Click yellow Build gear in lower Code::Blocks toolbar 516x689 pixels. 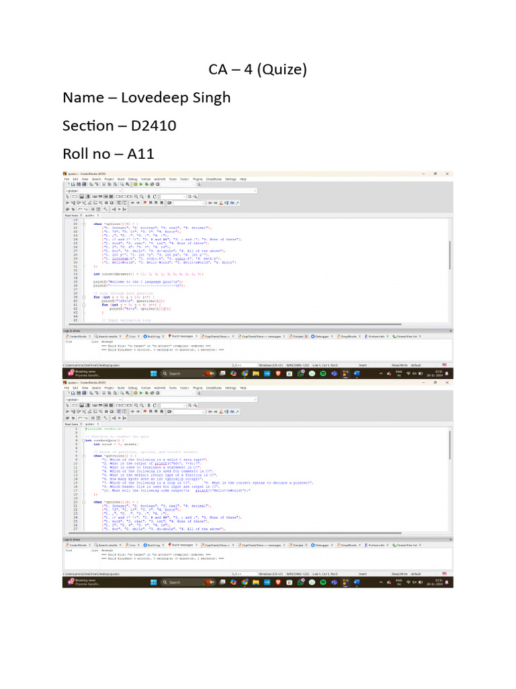coord(136,393)
